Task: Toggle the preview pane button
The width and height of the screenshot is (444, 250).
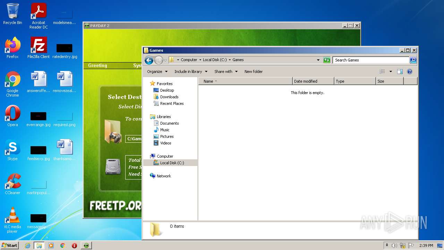Action: coord(400,72)
